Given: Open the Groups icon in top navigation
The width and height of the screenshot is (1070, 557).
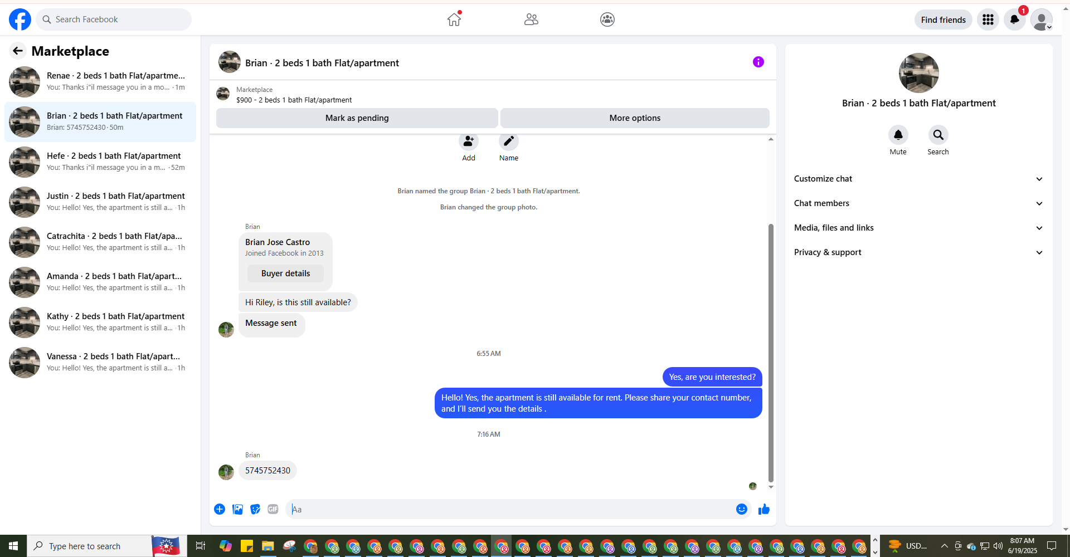Looking at the screenshot, I should [607, 19].
